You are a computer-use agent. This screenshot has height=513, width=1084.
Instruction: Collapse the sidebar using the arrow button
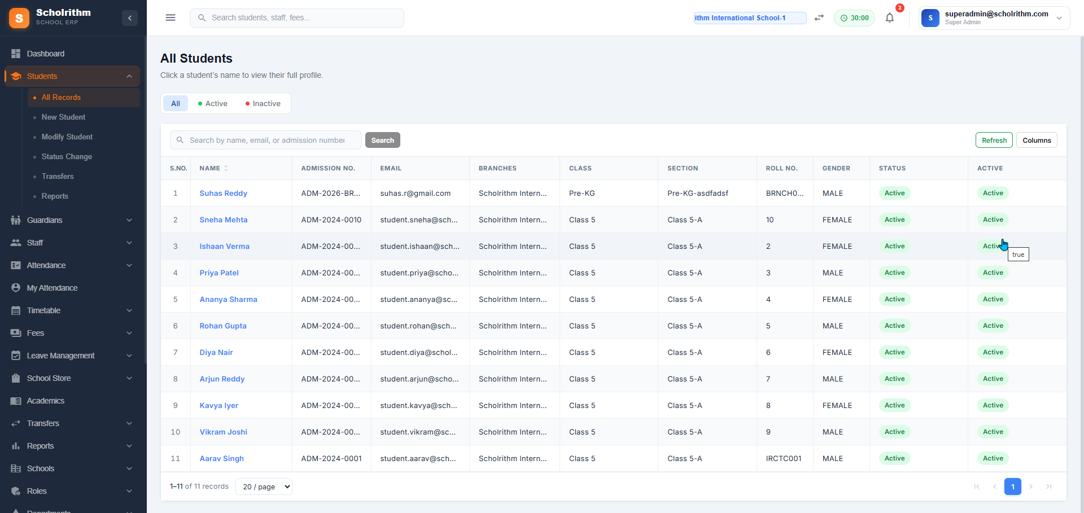click(130, 18)
